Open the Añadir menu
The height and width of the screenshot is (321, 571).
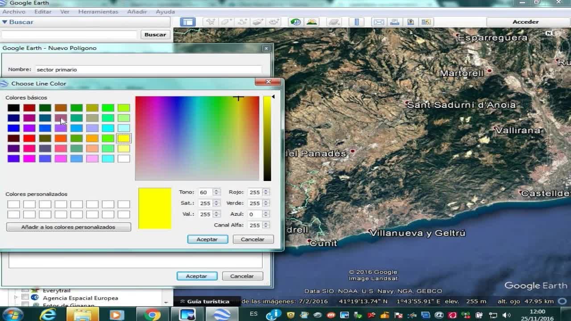pos(137,12)
